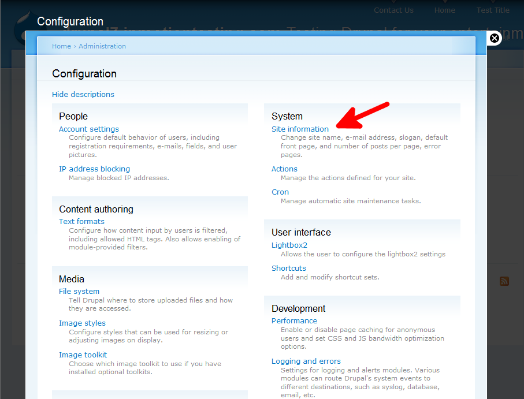Click the Development section heading
The image size is (524, 399).
[x=299, y=308]
